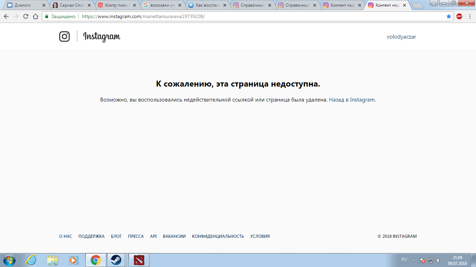This screenshot has width=476, height=267.
Task: Click the green secure padlock icon
Action: (47, 16)
